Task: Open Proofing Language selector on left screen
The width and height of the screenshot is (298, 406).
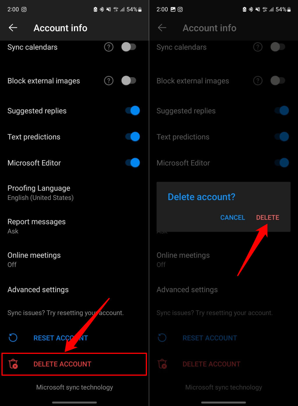Action: pos(40,193)
